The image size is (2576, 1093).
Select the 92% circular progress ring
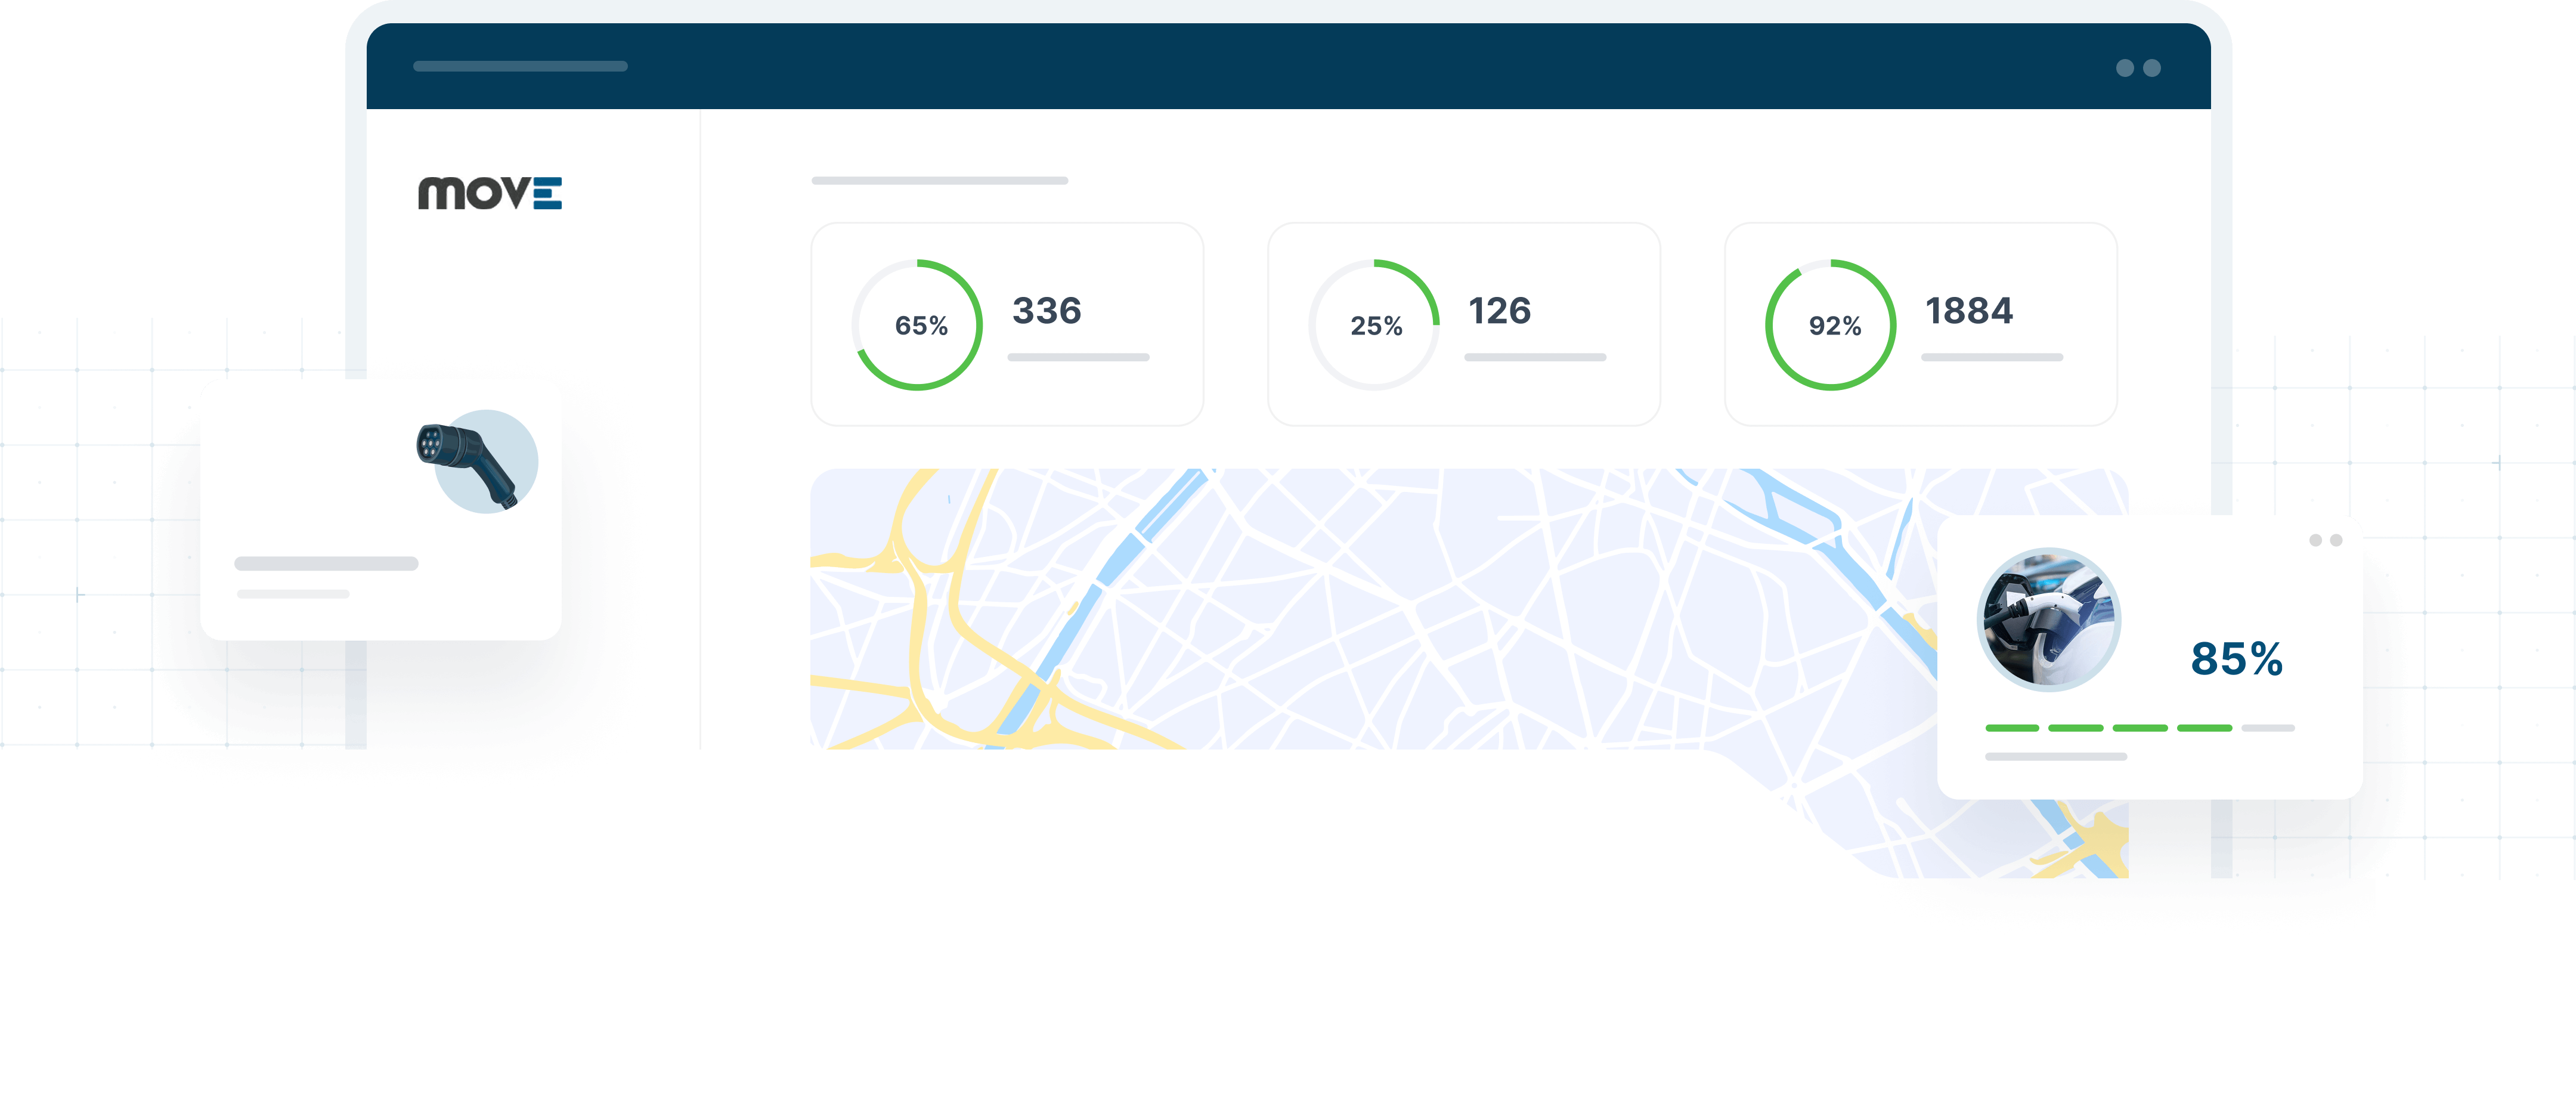1830,325
